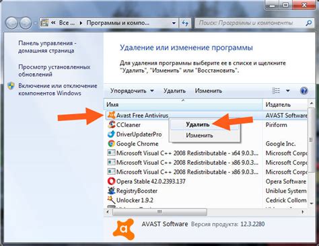319x246 pixels.
Task: Click the refresh arrows button
Action: (x=185, y=23)
